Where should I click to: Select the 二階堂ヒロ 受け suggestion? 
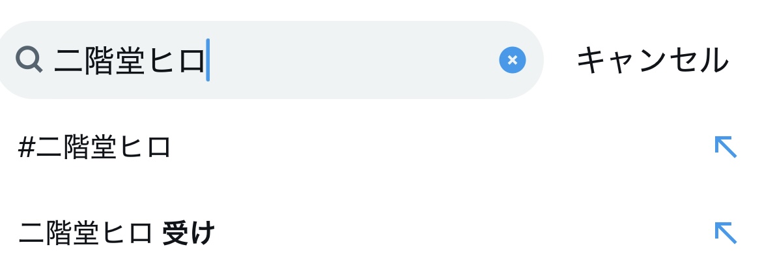117,233
